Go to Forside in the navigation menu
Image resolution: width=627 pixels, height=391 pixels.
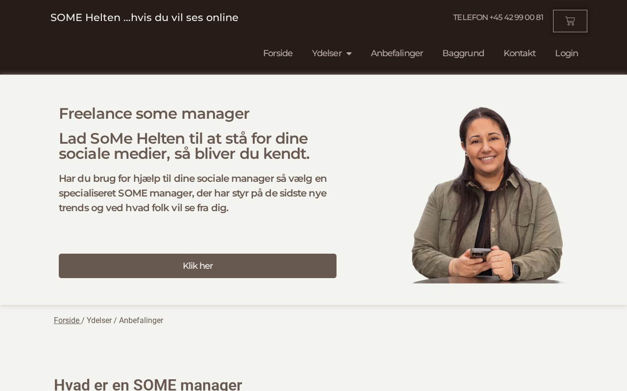pyautogui.click(x=278, y=53)
